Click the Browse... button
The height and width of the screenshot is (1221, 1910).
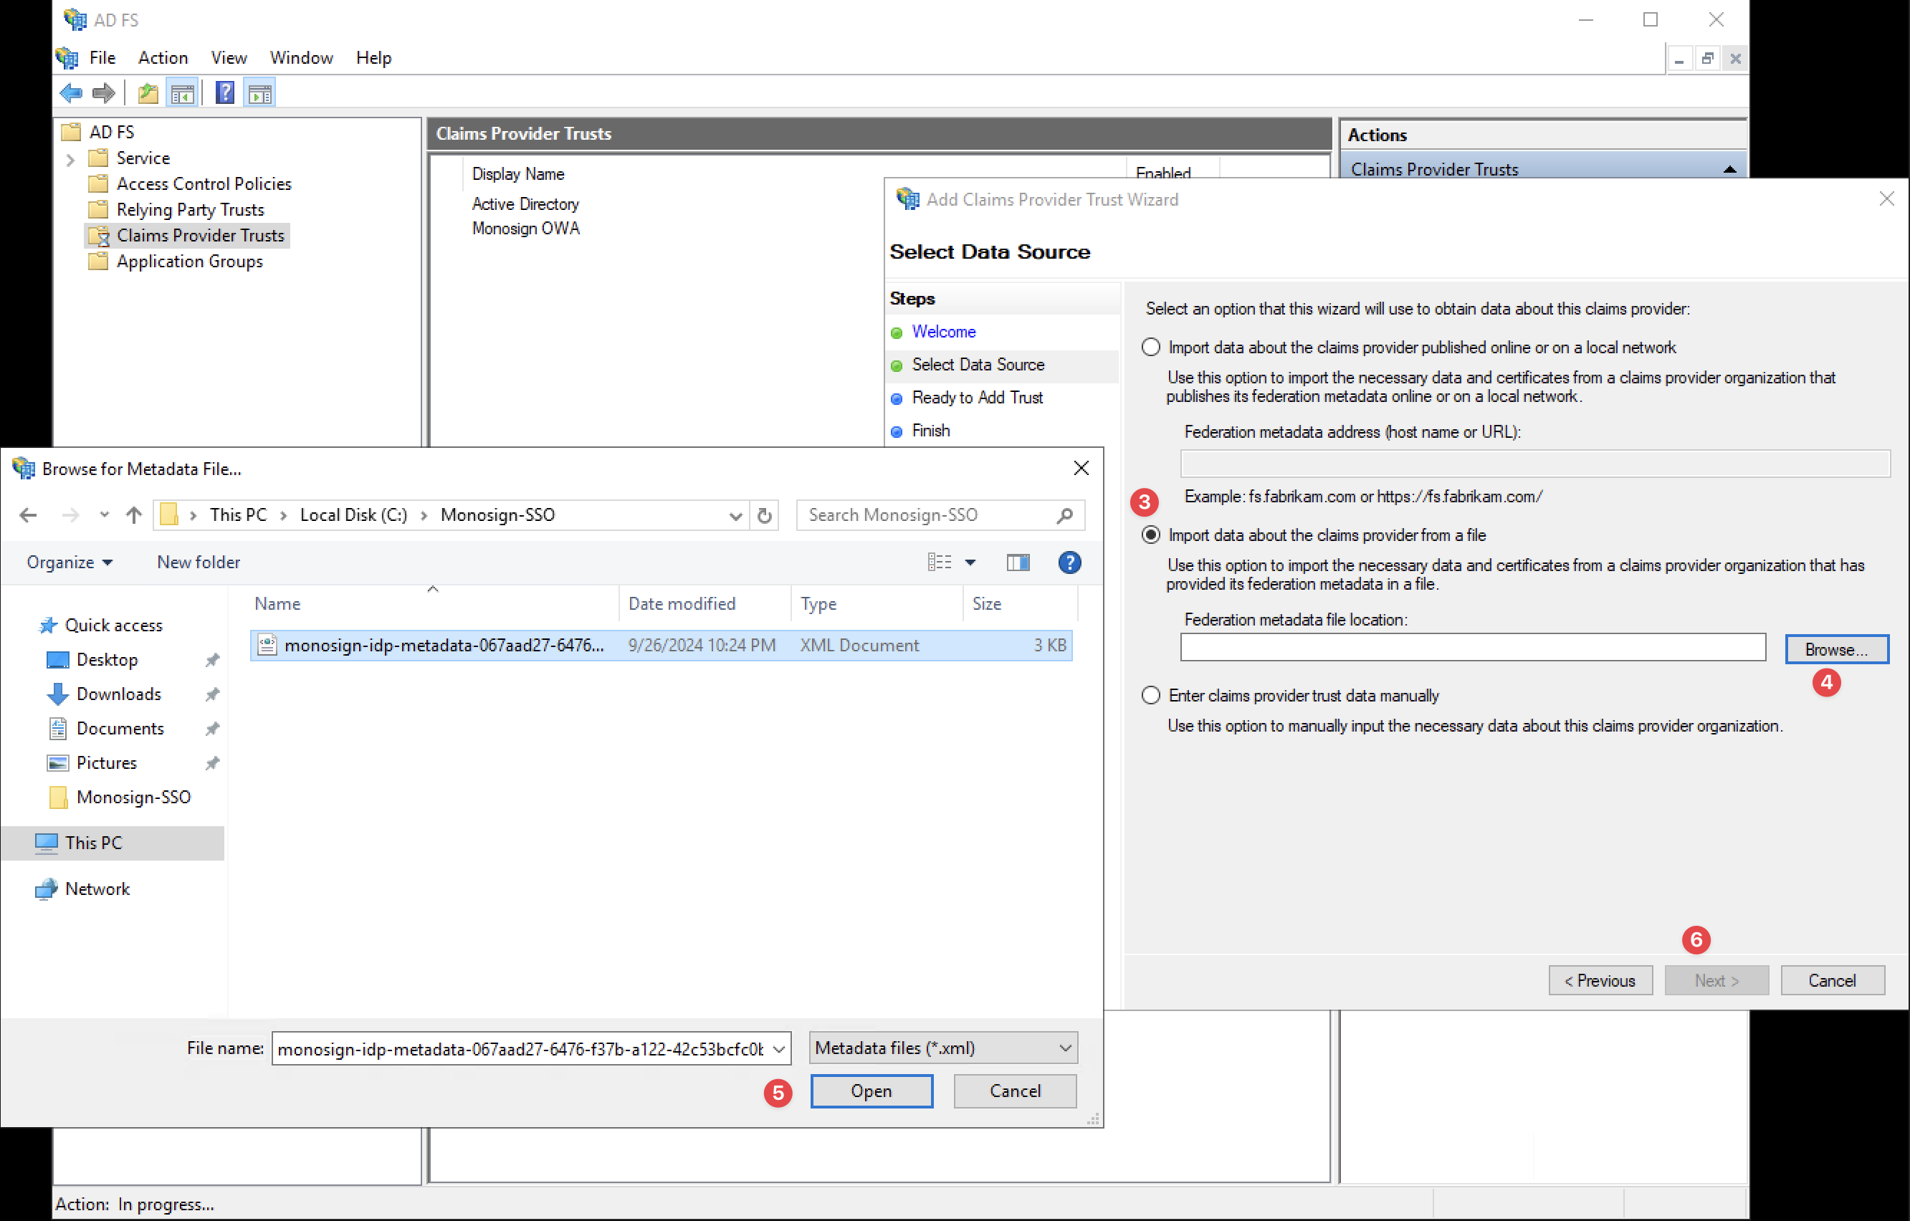coord(1835,649)
